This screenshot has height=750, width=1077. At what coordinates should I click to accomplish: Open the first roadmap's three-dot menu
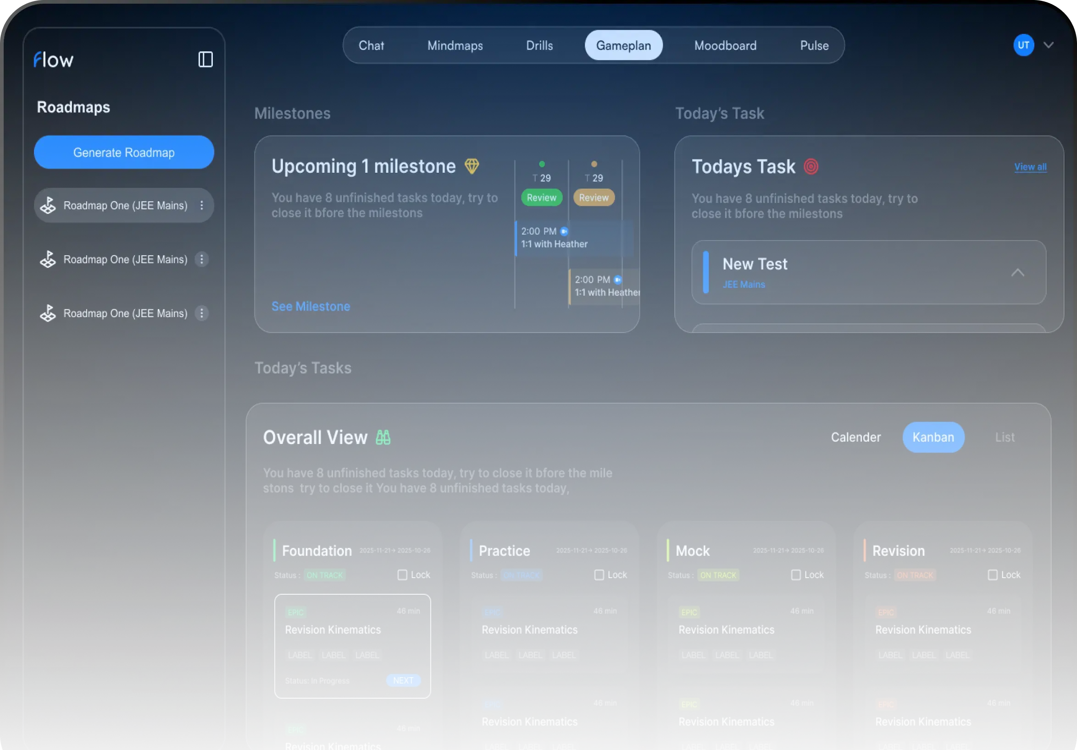(x=202, y=205)
